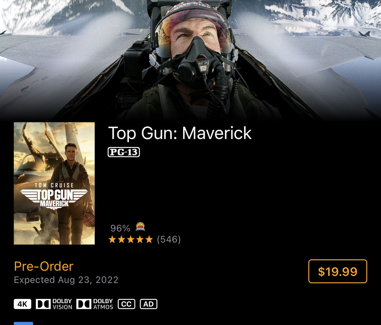Viewport: 381px width, 325px height.
Task: Click the $19.99 pre-order price button
Action: coord(338,271)
